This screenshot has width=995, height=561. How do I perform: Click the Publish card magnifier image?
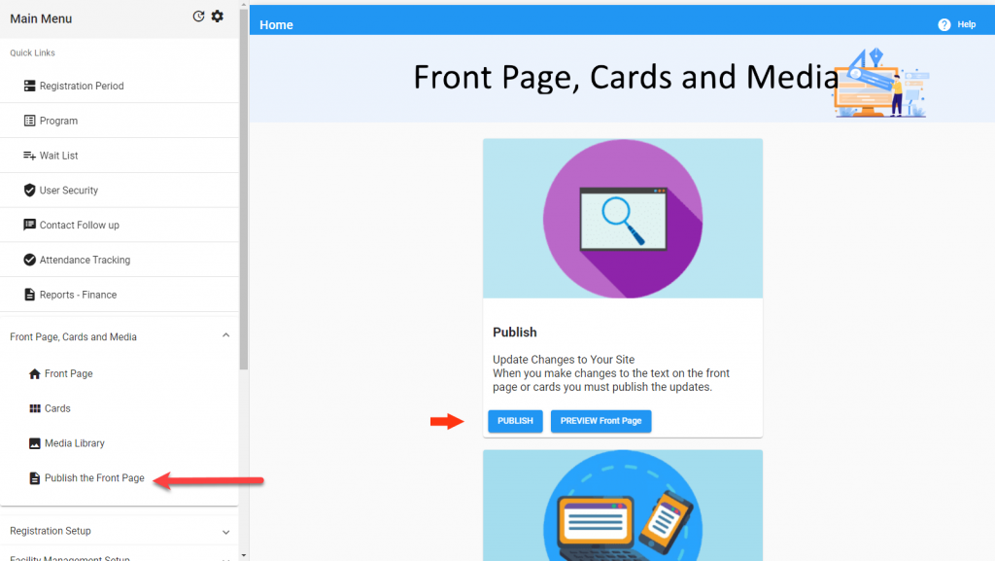click(x=623, y=219)
